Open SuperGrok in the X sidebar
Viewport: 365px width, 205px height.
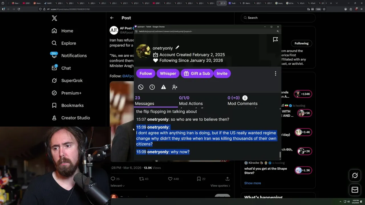67,81
